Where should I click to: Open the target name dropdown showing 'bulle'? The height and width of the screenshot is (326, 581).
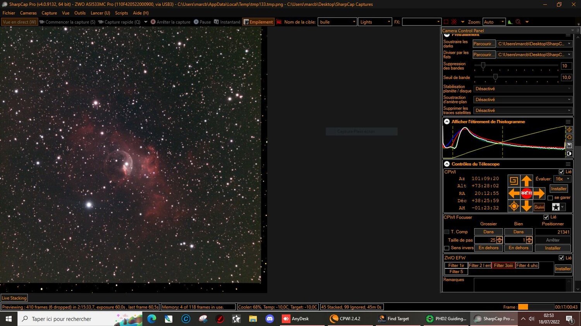(337, 22)
